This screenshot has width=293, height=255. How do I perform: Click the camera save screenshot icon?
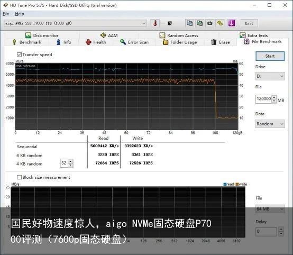(210, 23)
